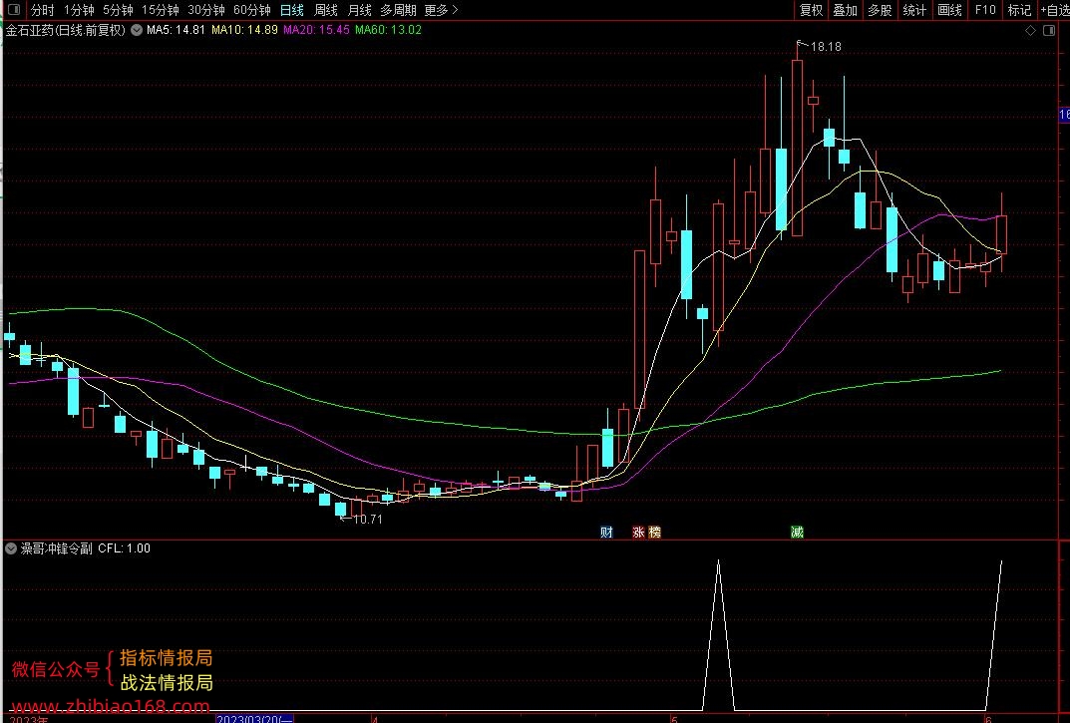Select the 1分钟 period tab

click(x=79, y=10)
